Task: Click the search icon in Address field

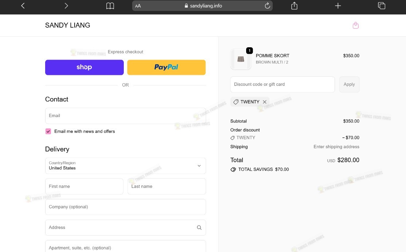Action: (x=199, y=227)
